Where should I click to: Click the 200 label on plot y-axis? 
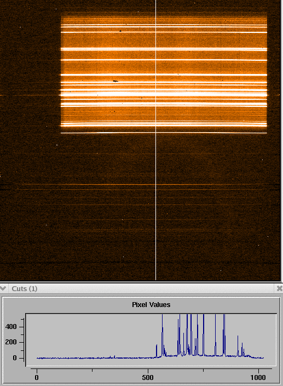(11, 342)
